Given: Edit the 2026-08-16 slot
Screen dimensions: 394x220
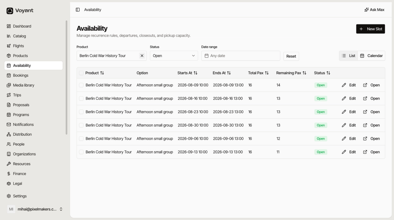Looking at the screenshot, I should pyautogui.click(x=349, y=98).
